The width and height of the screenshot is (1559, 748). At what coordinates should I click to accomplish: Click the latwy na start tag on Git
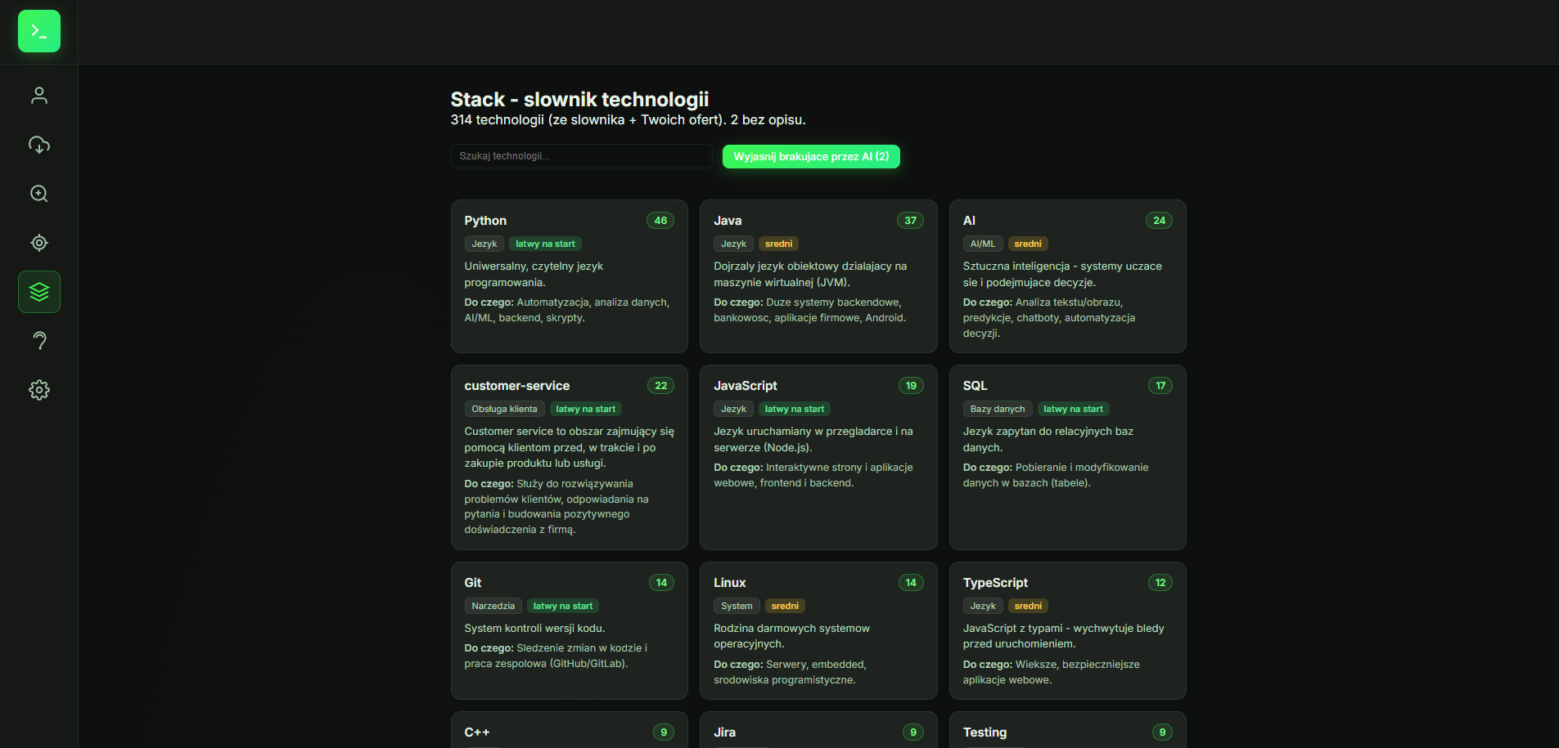click(563, 606)
